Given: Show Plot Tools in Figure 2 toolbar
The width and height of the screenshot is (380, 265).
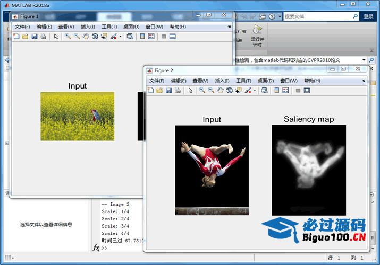Looking at the screenshot, I should [x=307, y=91].
